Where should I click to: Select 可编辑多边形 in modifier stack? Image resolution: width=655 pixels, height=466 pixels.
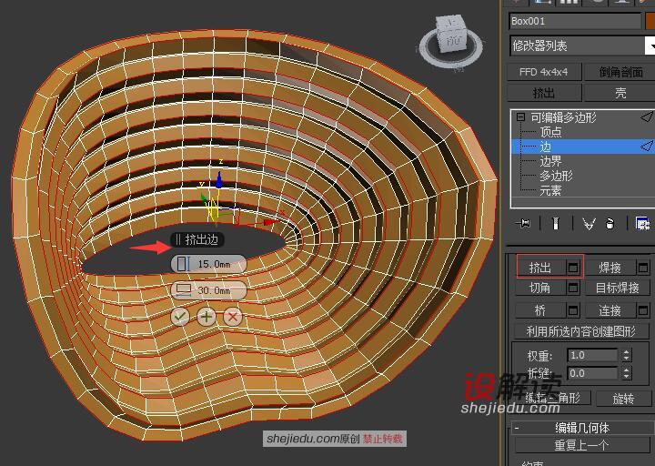pos(563,117)
